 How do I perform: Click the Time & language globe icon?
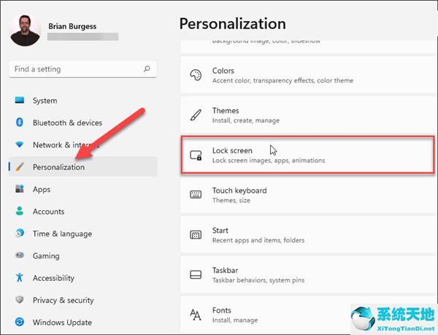(x=20, y=234)
